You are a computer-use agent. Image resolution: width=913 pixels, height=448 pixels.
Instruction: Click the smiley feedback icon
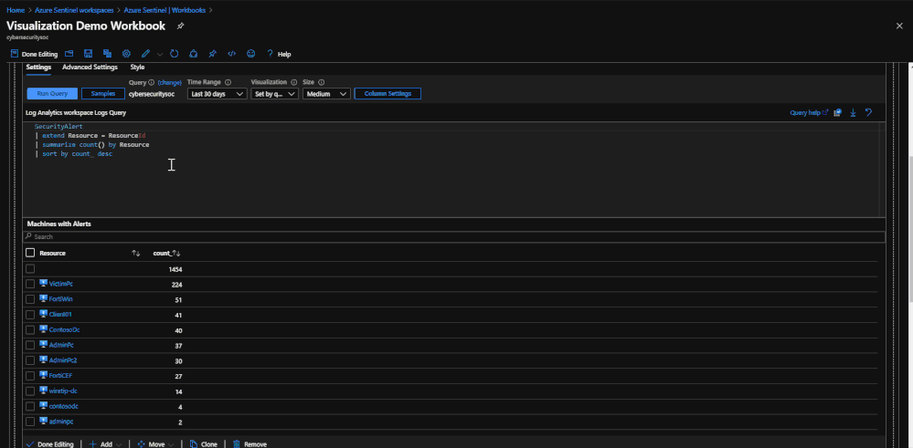(x=251, y=54)
